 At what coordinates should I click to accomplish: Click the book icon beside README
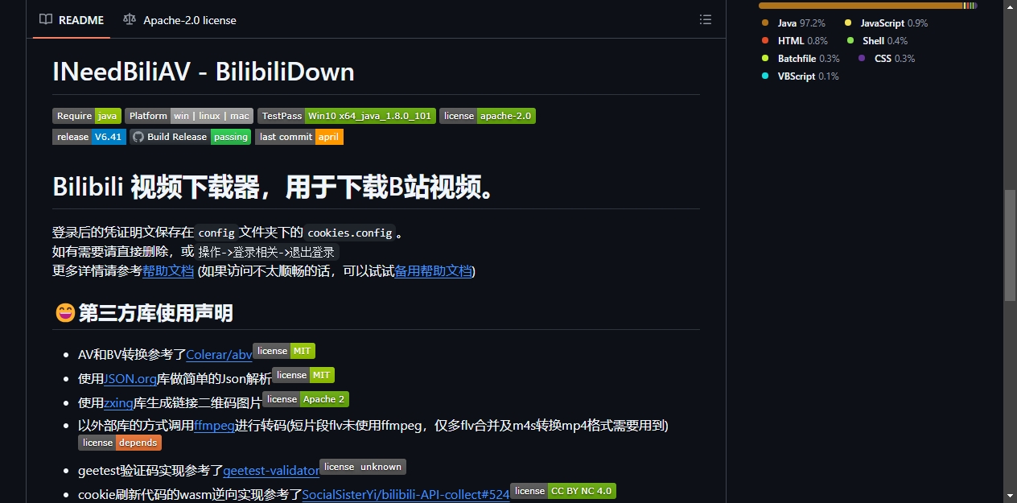tap(46, 19)
